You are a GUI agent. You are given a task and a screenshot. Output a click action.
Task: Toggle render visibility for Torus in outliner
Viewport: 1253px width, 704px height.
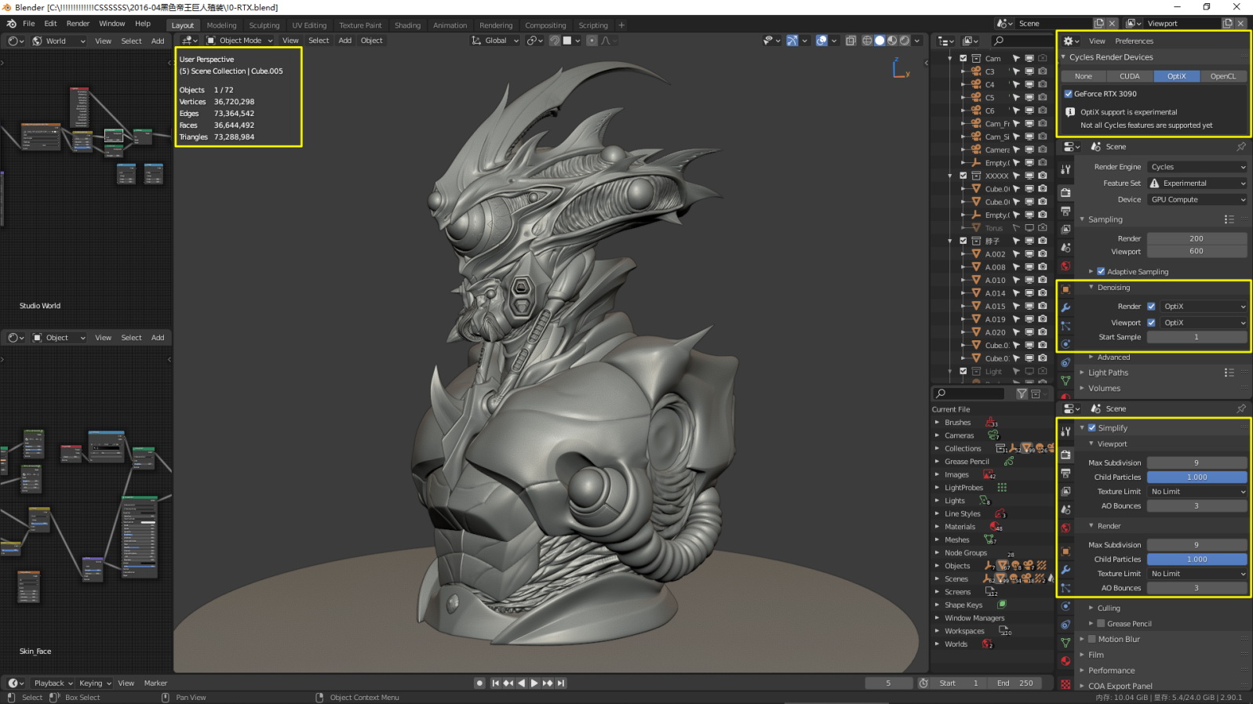click(1043, 228)
